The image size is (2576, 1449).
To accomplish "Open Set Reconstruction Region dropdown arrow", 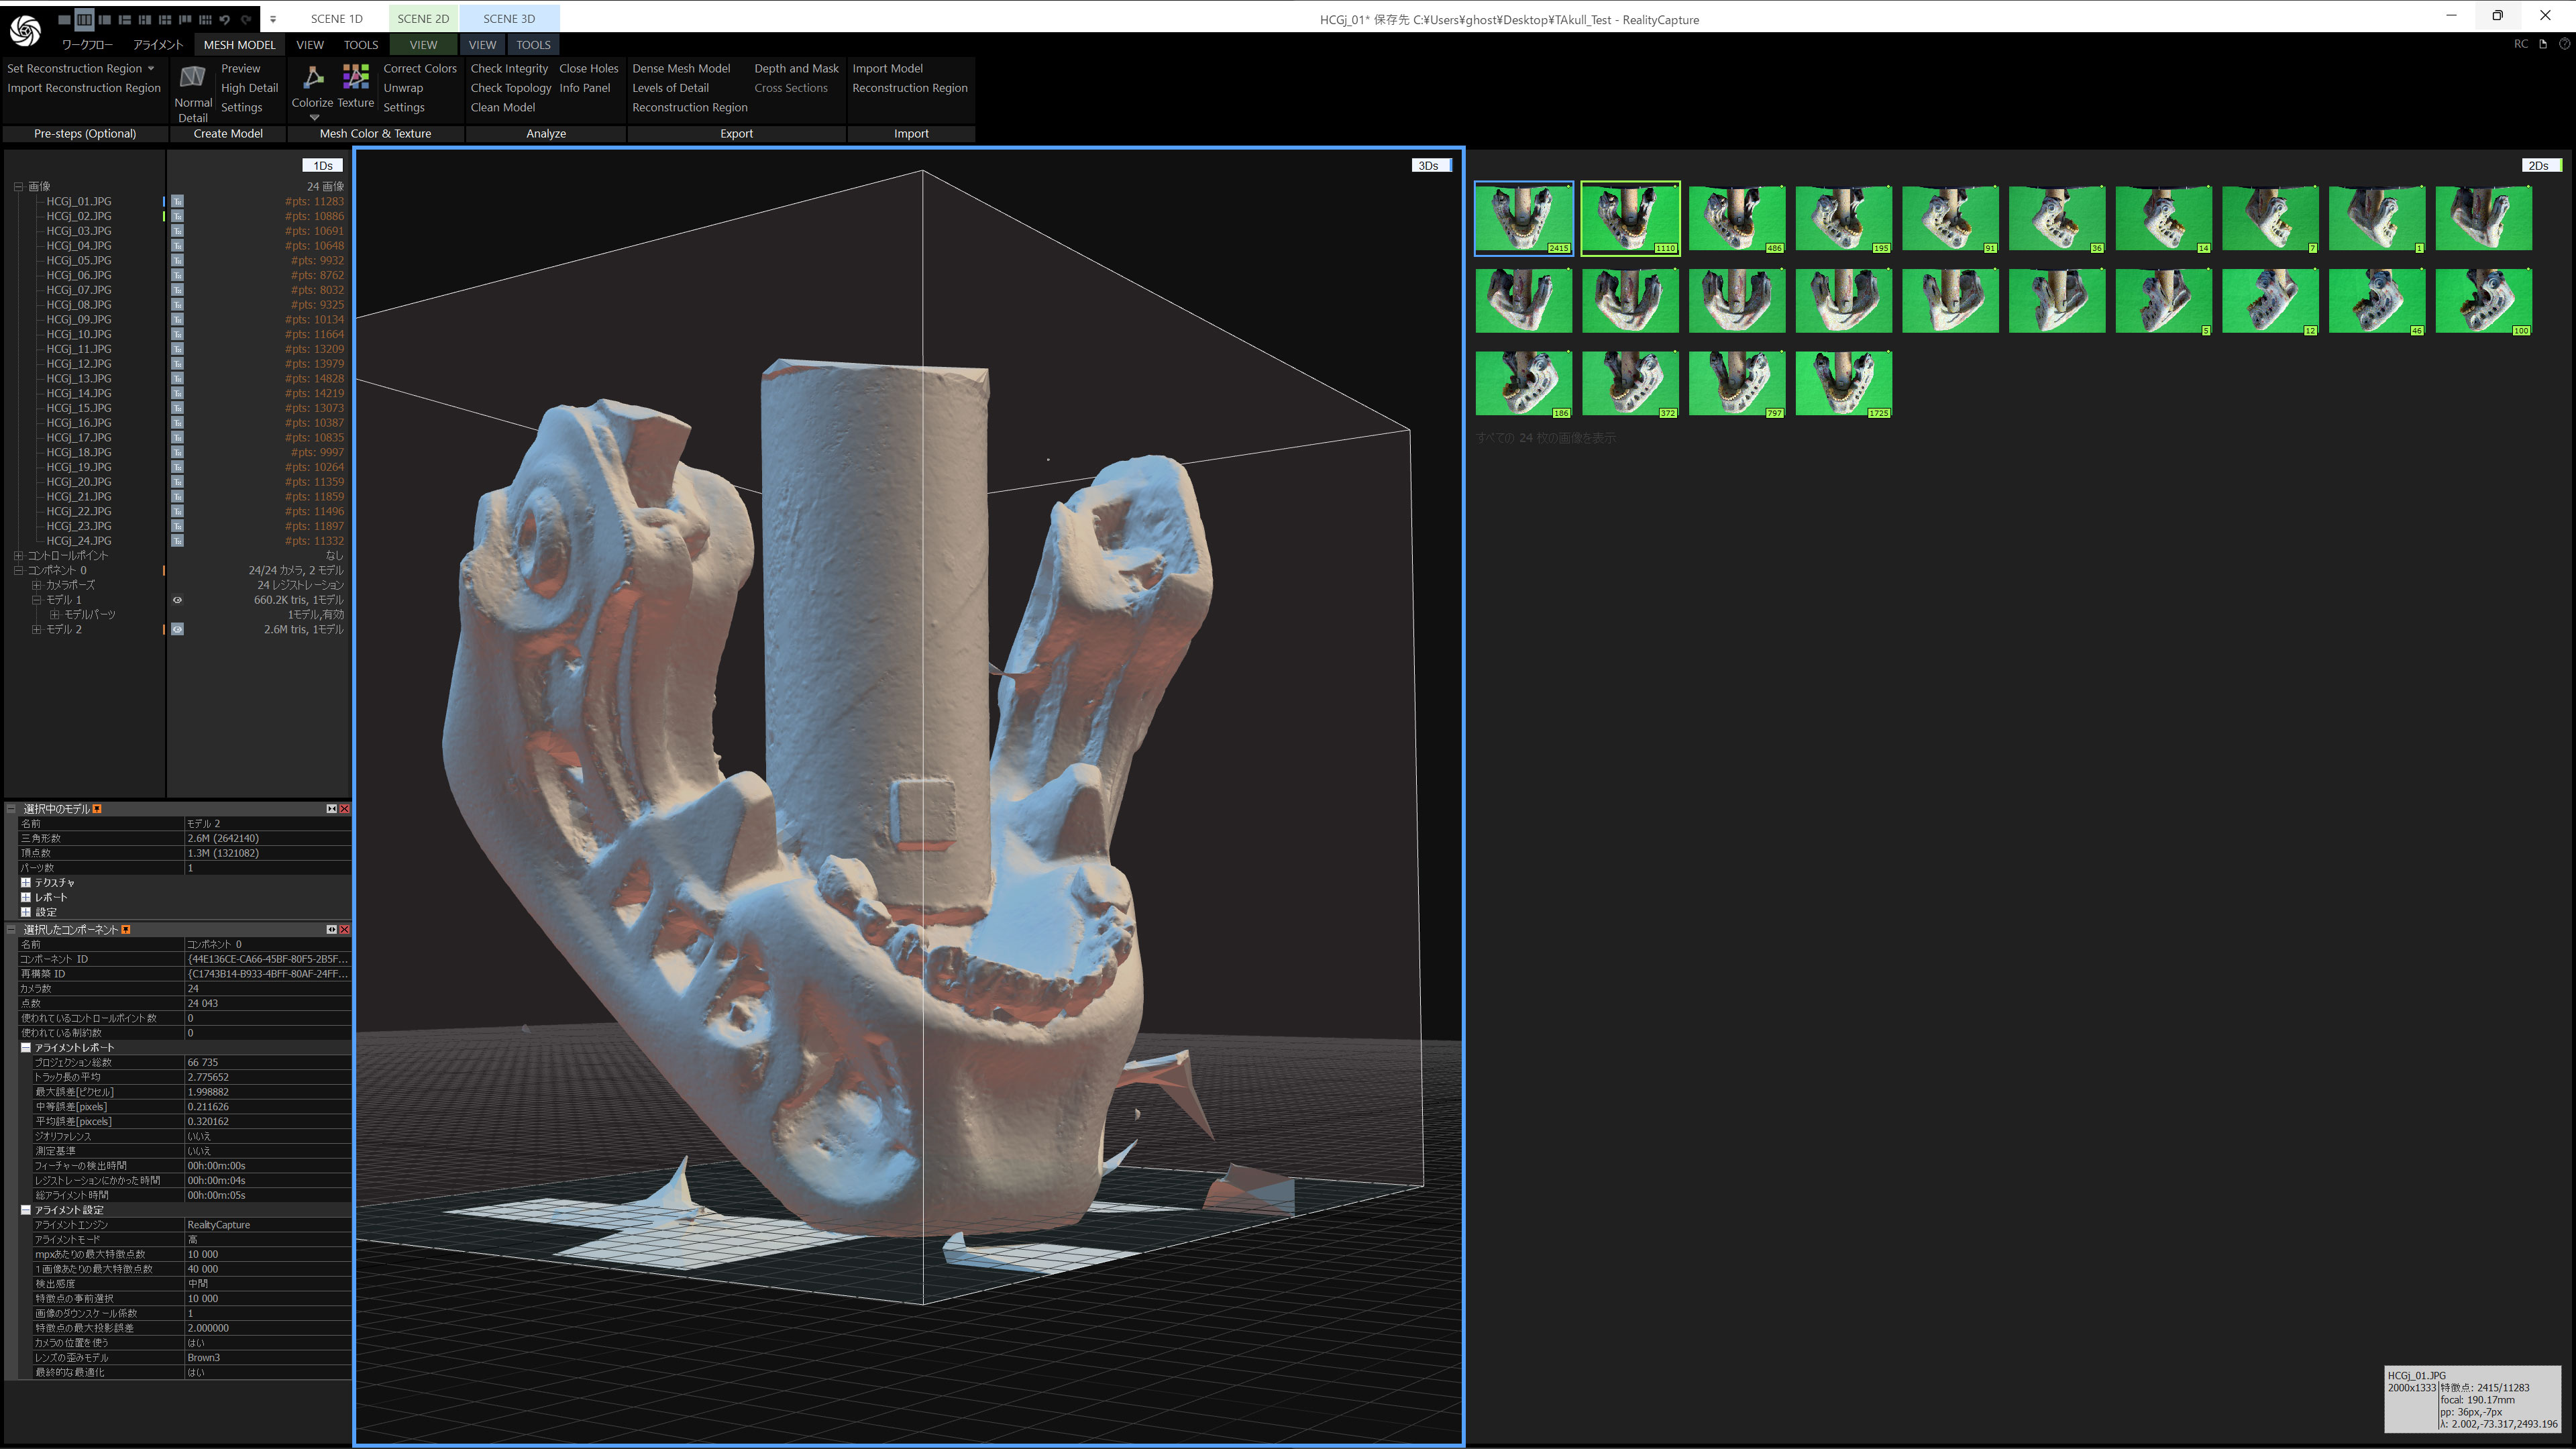I will point(151,68).
